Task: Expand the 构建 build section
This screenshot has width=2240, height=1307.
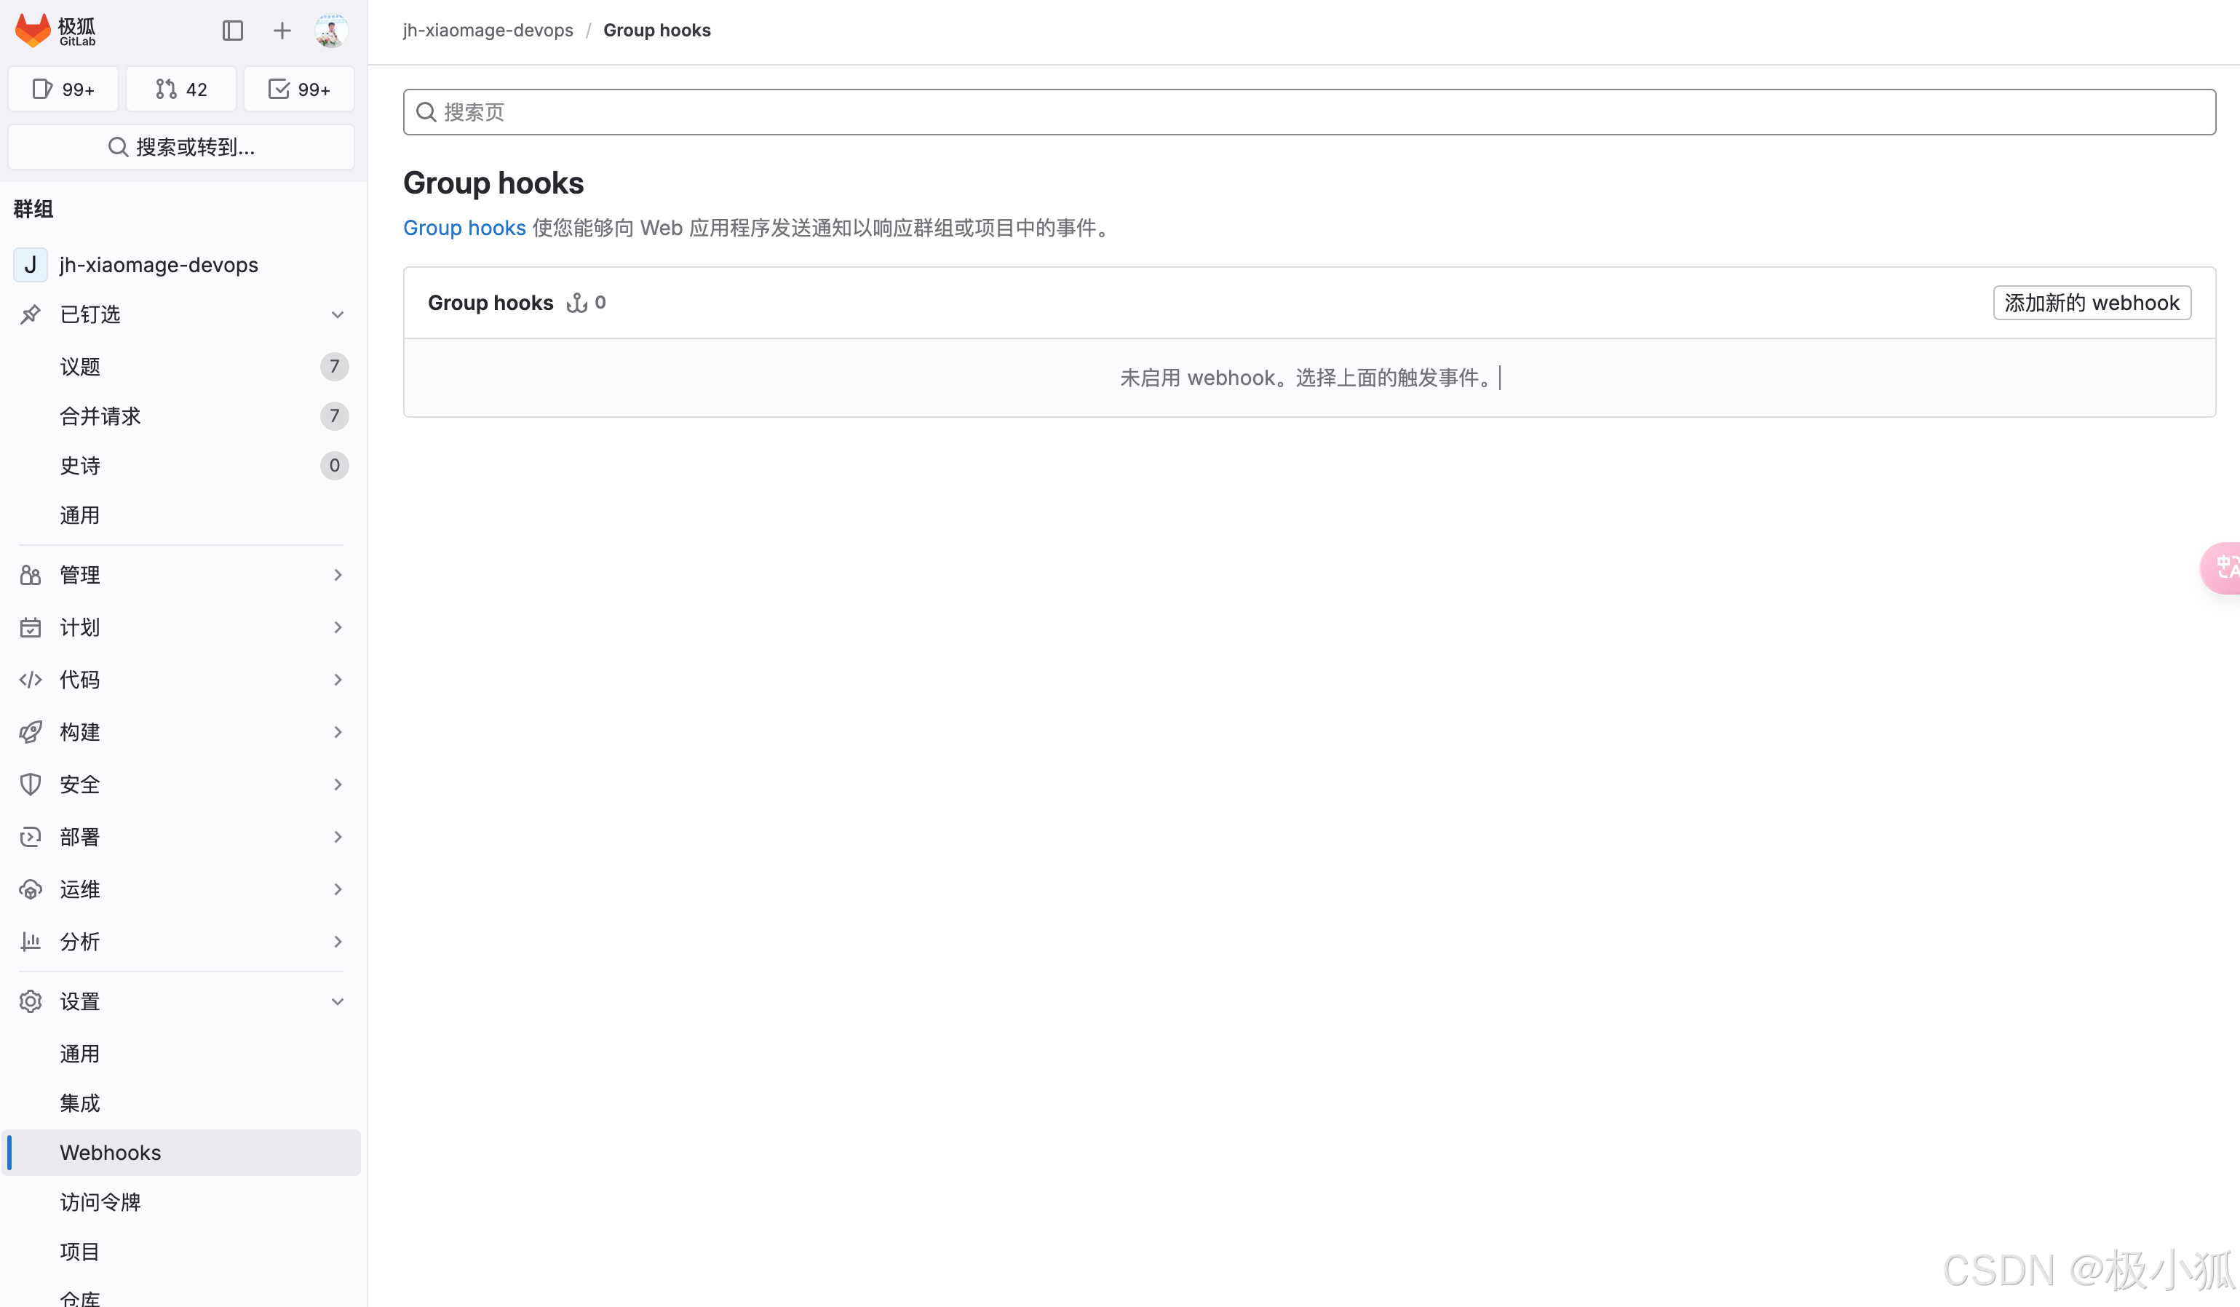Action: (181, 732)
